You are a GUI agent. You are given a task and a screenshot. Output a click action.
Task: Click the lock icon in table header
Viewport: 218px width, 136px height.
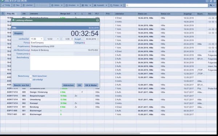point(3,14)
